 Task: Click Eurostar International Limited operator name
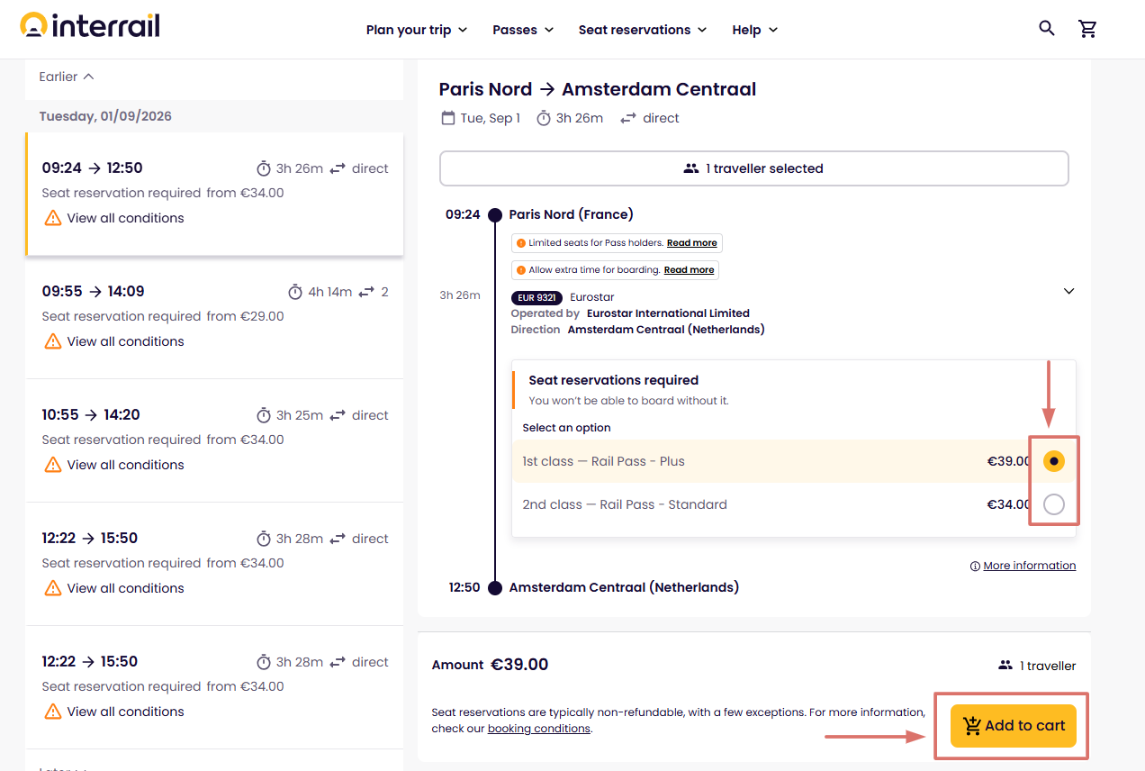point(668,313)
